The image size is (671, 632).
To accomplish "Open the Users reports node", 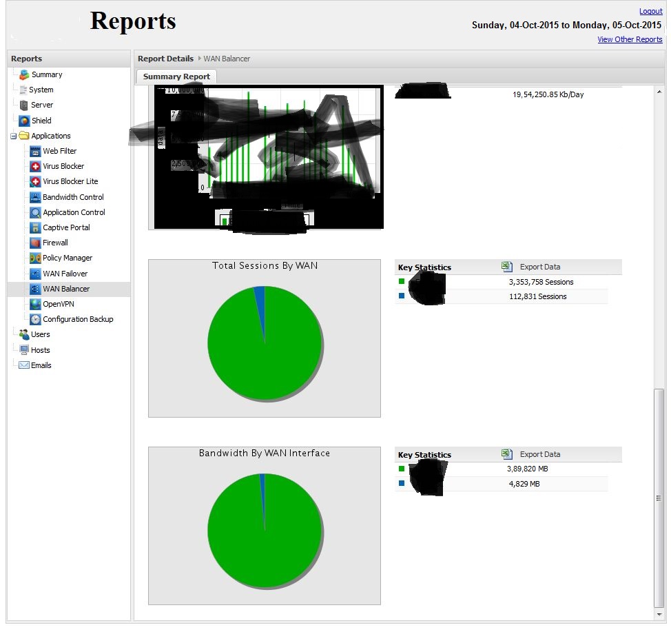I will [40, 334].
